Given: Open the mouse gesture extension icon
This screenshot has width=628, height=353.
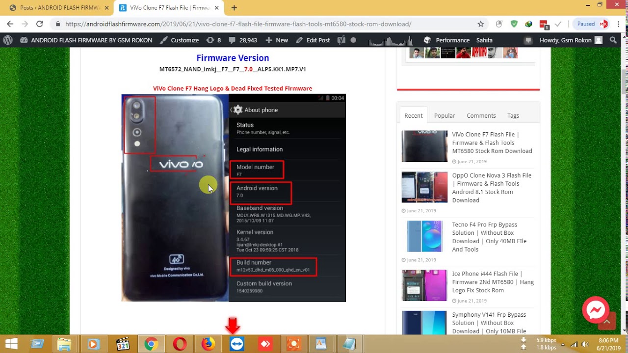Looking at the screenshot, I should coord(499,24).
